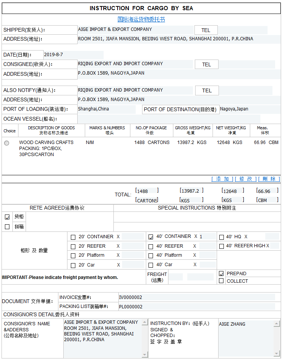Select the Wood Carving Crafts row radio button

tap(7, 143)
